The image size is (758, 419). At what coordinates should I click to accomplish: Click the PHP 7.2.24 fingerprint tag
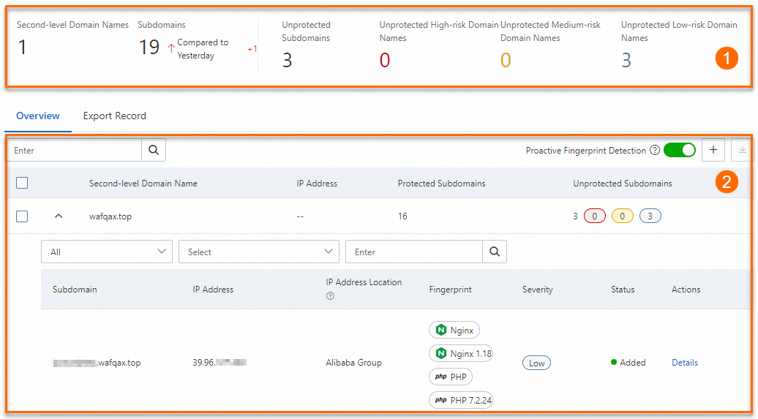point(461,400)
